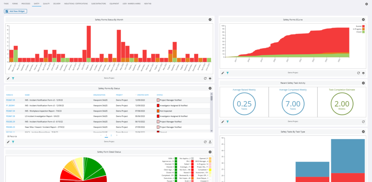This screenshot has height=182, width=372.
Task: Sort table by Created Date column
Action: (142, 95)
